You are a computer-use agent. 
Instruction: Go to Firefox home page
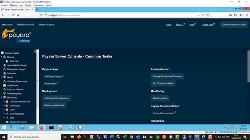18,15
